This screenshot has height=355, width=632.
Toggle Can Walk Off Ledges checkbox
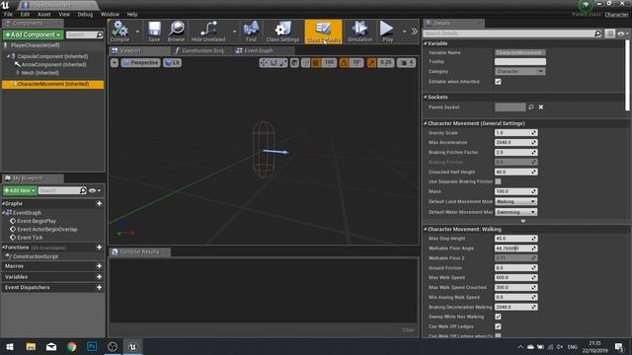[x=498, y=326]
